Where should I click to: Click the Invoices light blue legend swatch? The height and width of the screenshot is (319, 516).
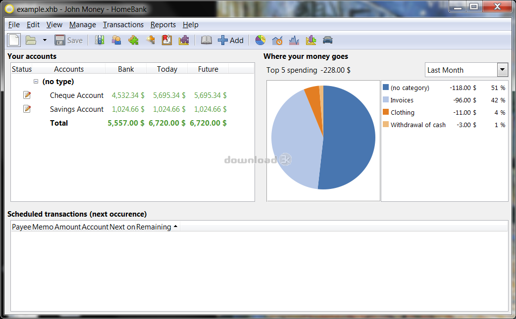(386, 99)
